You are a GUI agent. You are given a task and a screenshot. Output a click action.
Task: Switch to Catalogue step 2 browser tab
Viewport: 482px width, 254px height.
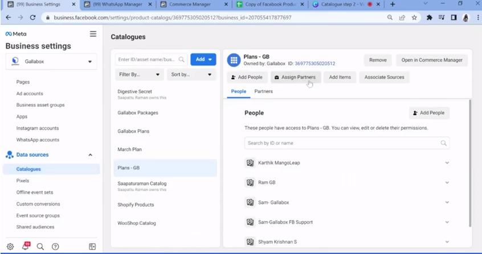[x=342, y=5]
